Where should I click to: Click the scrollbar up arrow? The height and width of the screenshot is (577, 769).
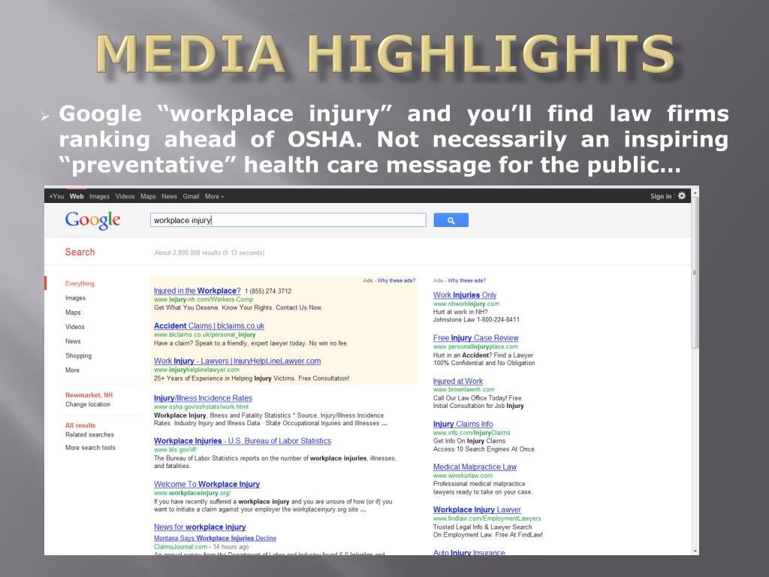point(695,193)
